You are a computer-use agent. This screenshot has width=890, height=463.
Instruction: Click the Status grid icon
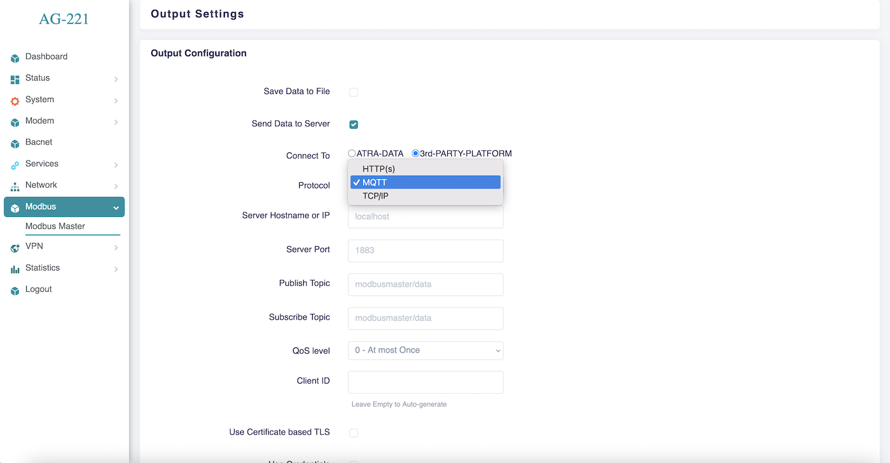click(15, 79)
